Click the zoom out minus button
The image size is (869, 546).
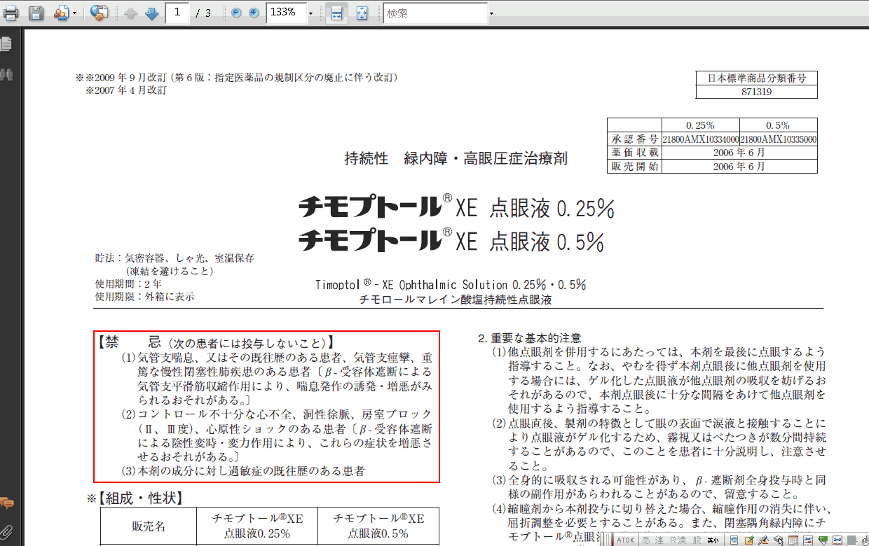click(x=236, y=13)
